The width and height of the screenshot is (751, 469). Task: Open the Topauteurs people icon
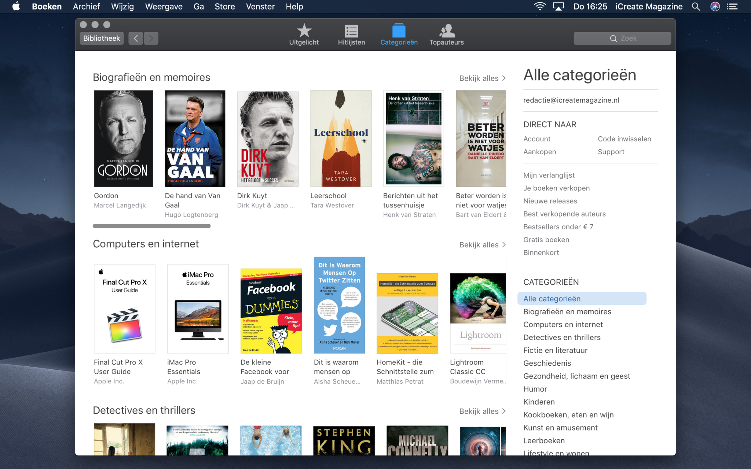446,32
